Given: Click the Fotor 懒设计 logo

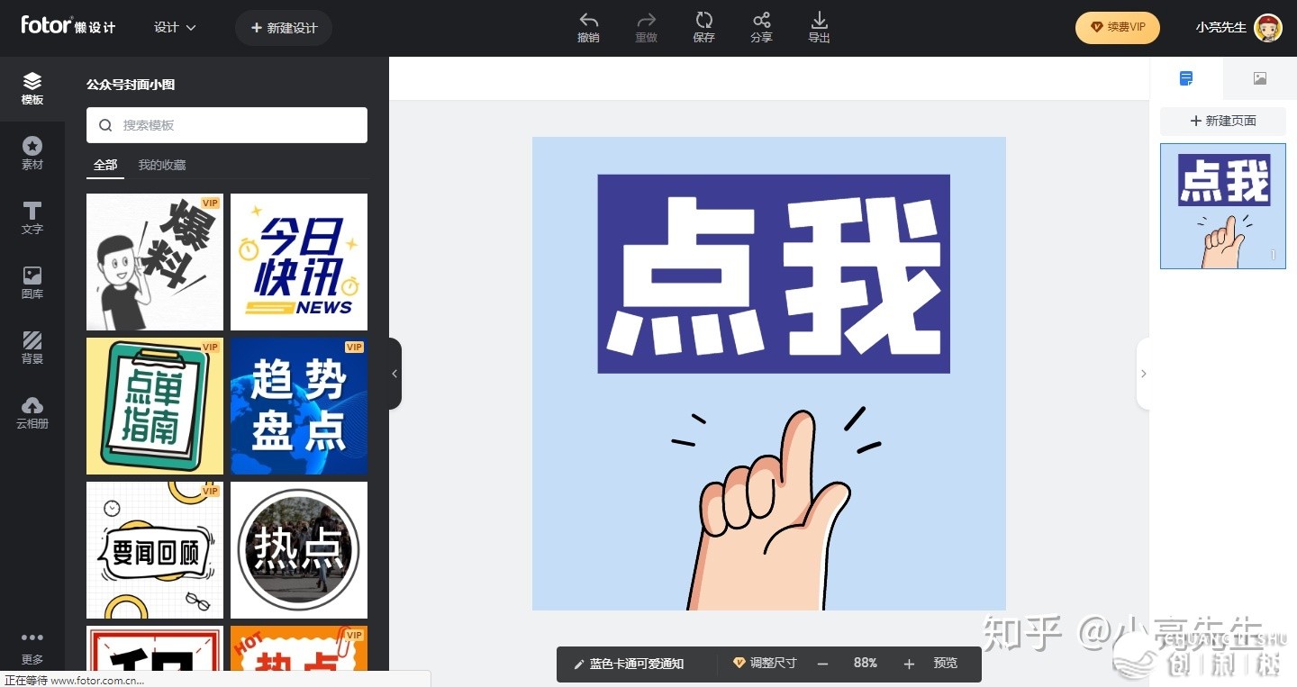Looking at the screenshot, I should 68,26.
